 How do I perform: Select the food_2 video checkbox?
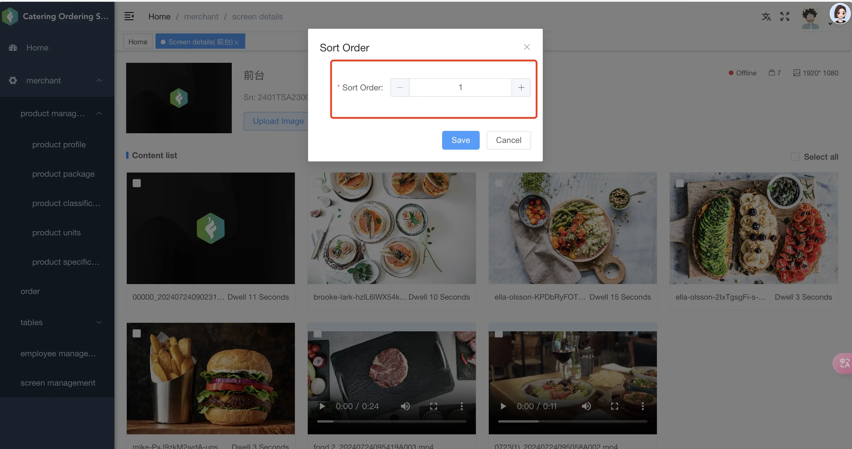(x=317, y=333)
